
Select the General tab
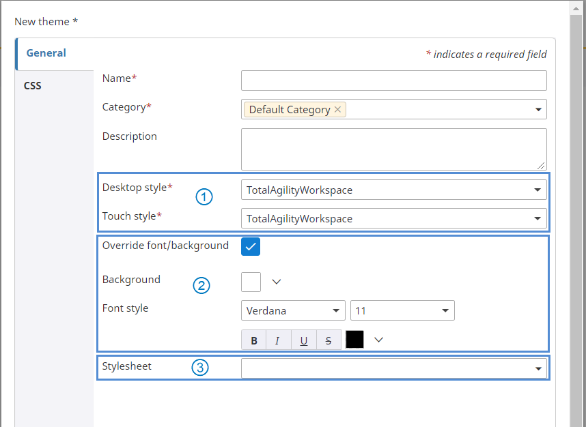point(46,53)
